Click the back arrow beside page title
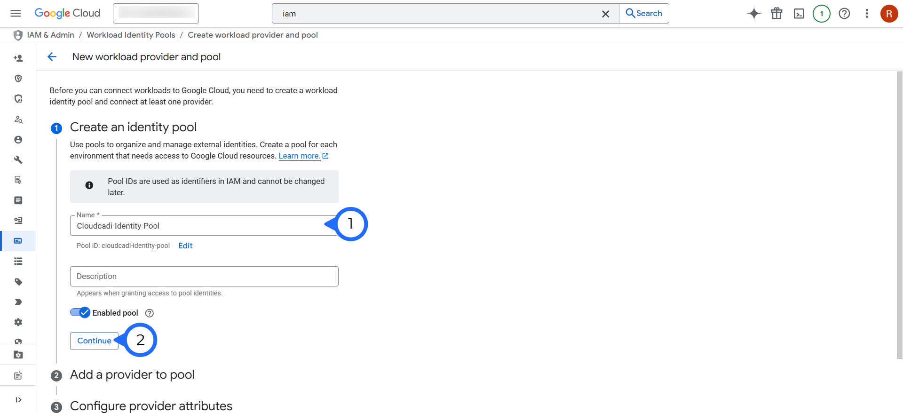 (x=52, y=57)
